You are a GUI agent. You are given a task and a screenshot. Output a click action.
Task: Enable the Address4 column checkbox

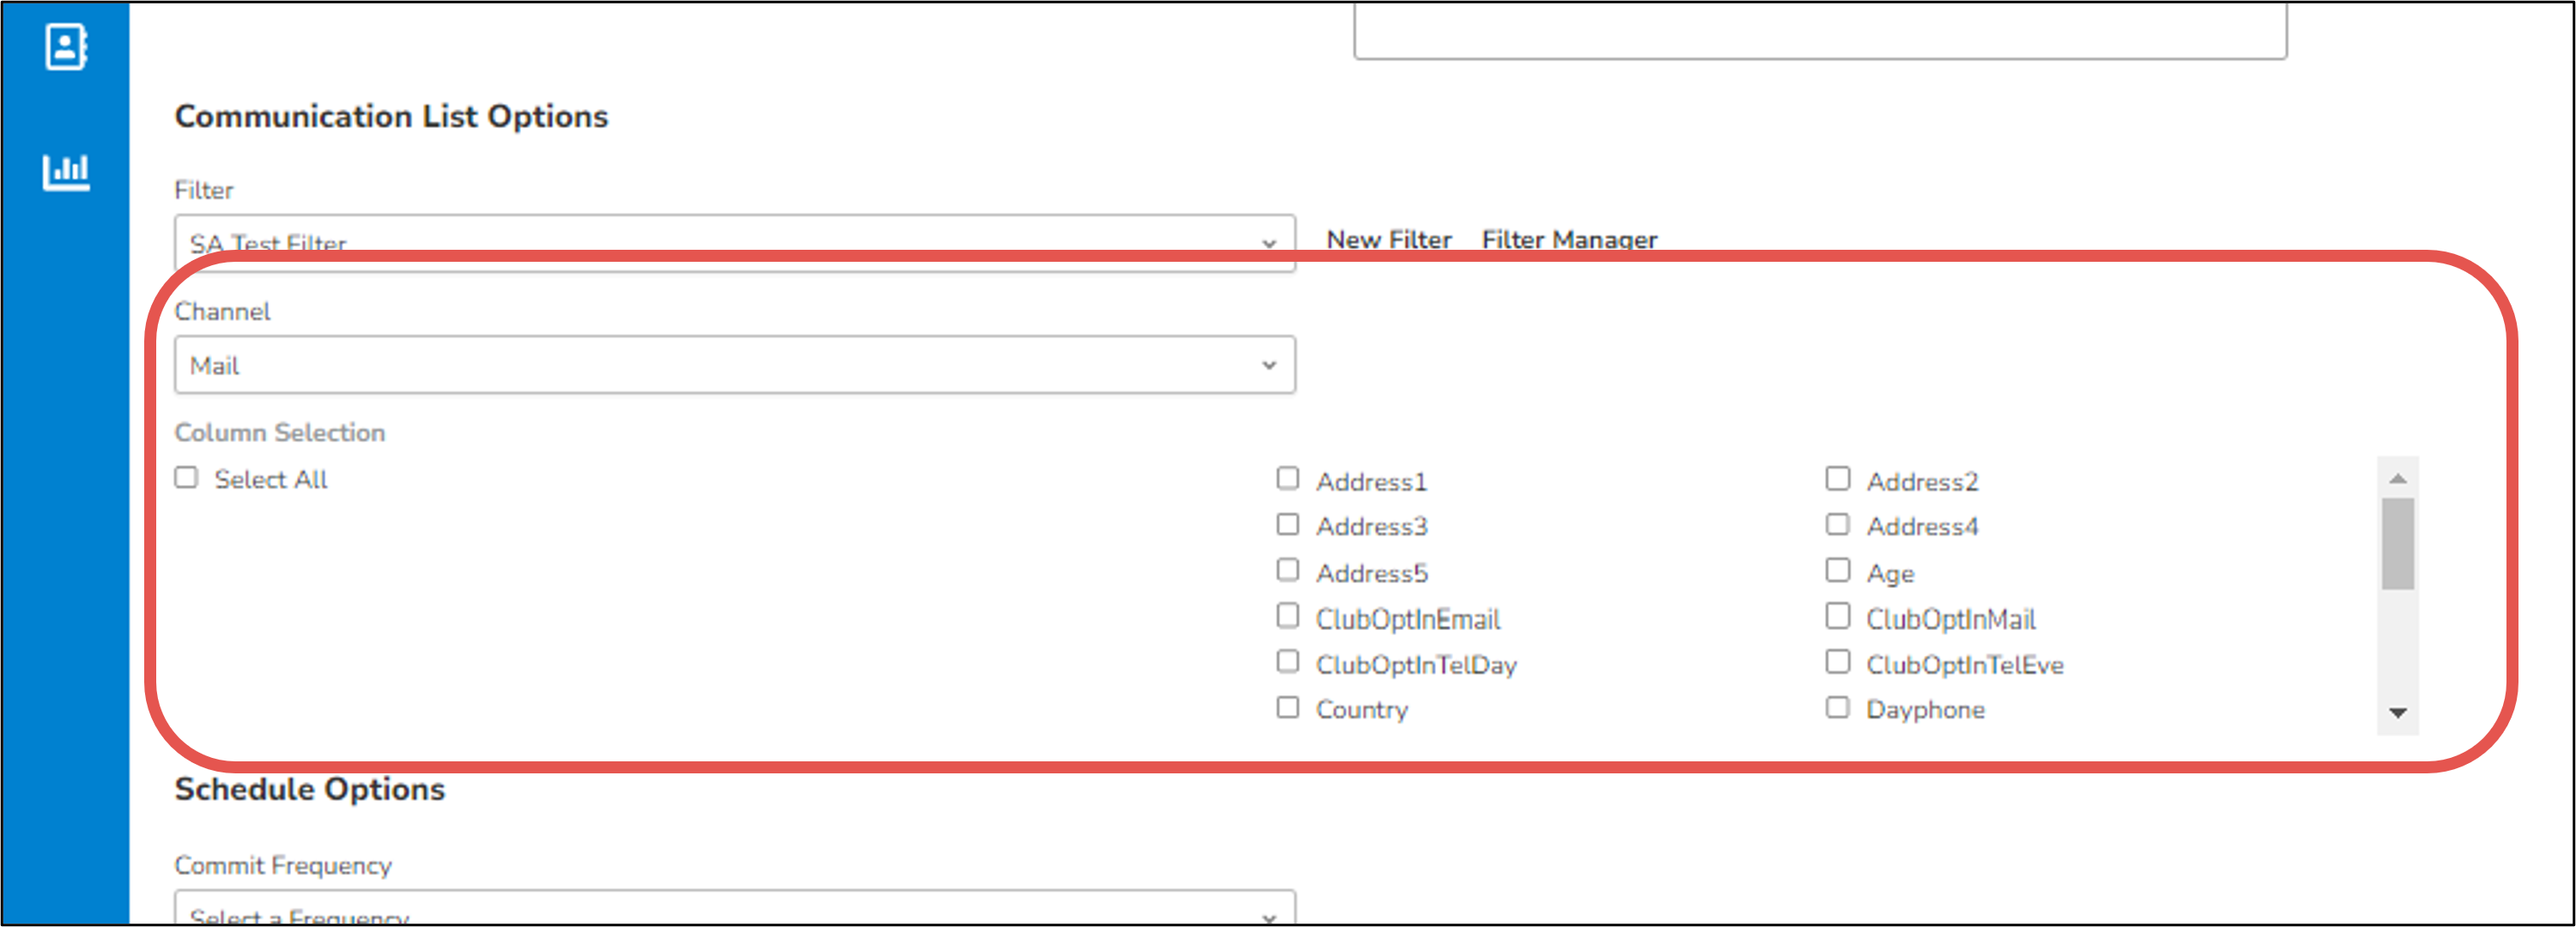[x=1838, y=524]
